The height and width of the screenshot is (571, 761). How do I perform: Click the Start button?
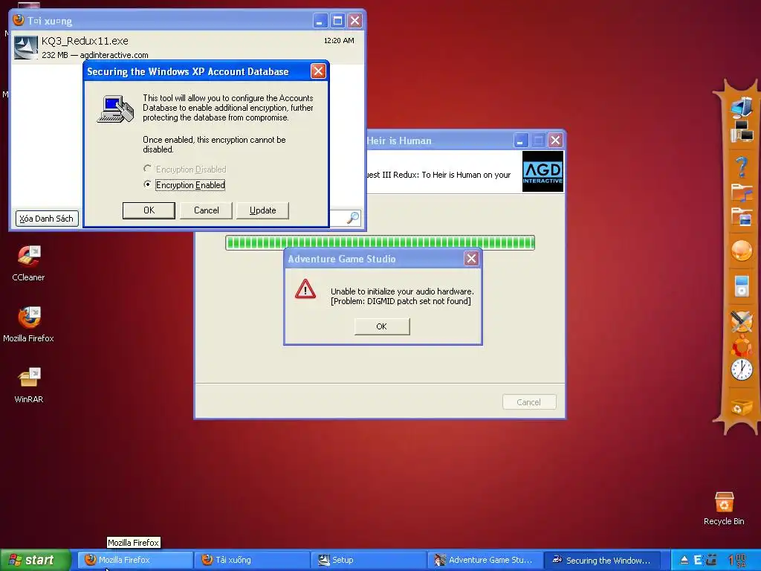[x=36, y=561]
